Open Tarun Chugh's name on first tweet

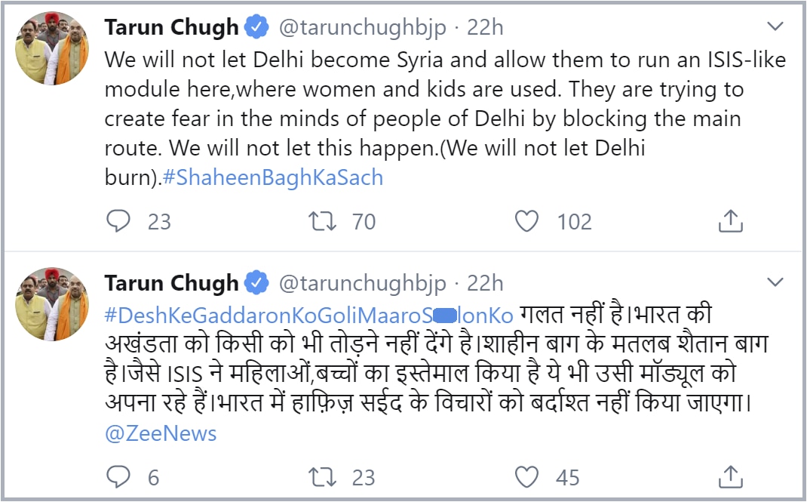(x=171, y=27)
